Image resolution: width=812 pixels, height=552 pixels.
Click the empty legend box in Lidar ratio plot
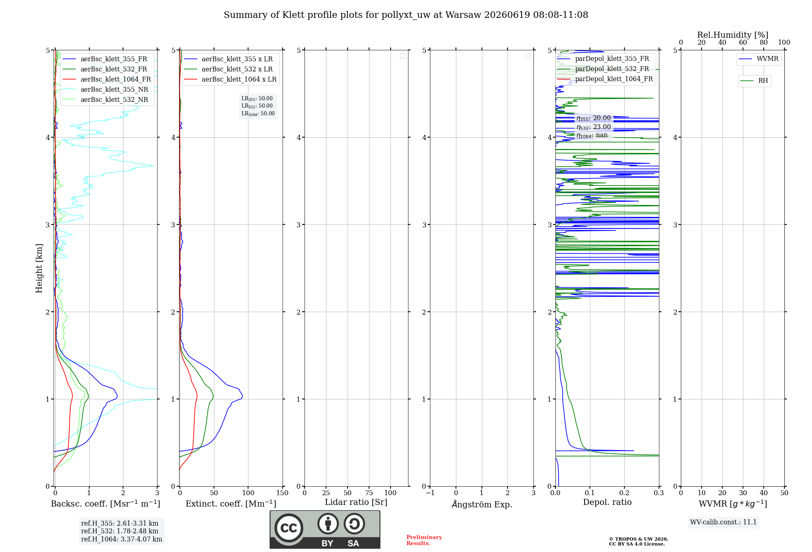(x=402, y=56)
